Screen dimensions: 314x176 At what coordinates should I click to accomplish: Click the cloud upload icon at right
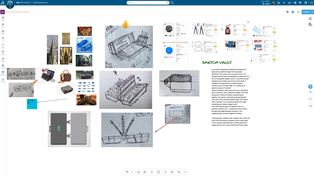(x=310, y=19)
